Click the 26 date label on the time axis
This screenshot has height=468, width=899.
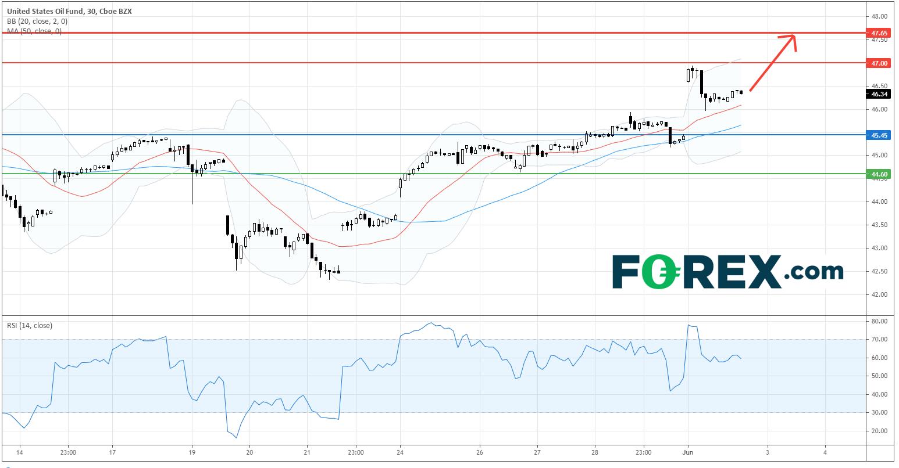pos(480,452)
